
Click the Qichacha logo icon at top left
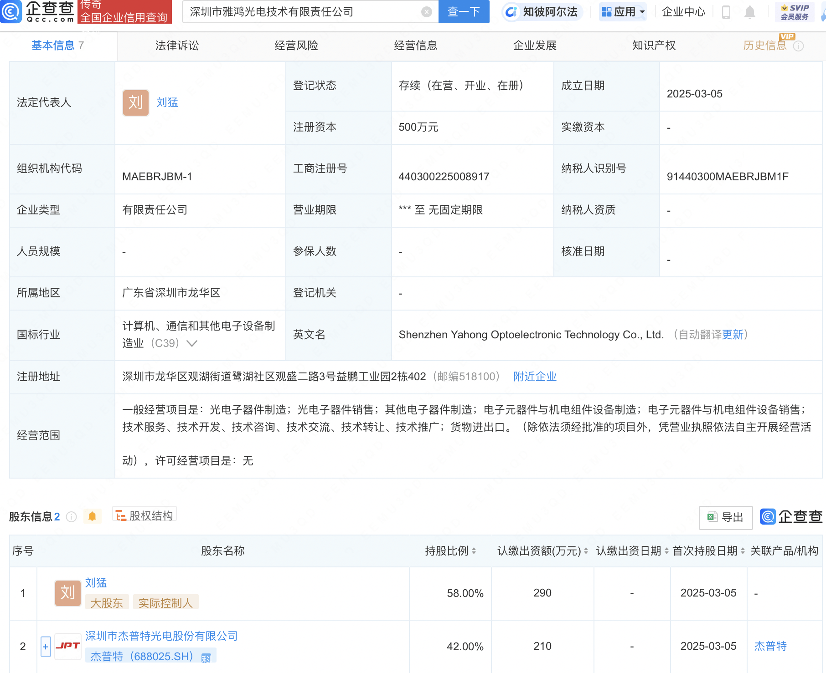[11, 11]
